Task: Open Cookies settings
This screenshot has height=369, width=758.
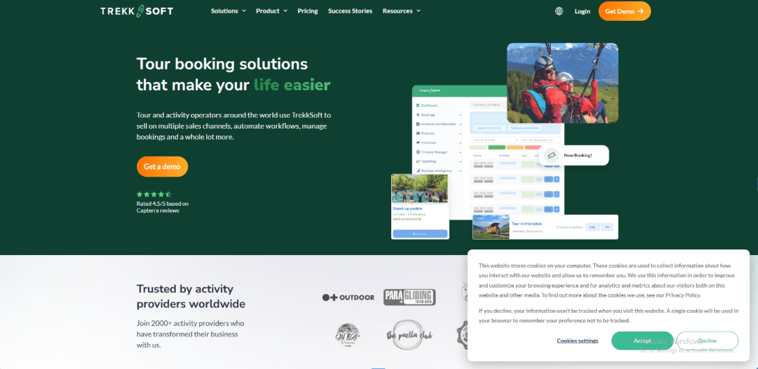Action: tap(577, 341)
